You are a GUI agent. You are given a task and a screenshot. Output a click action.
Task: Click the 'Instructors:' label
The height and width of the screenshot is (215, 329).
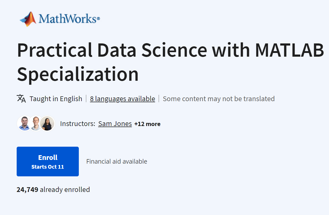coord(78,124)
